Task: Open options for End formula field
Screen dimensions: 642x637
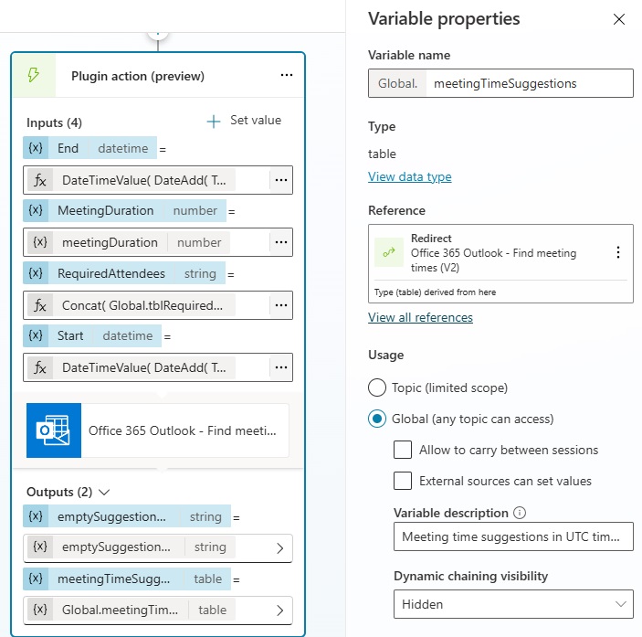Action: [281, 180]
